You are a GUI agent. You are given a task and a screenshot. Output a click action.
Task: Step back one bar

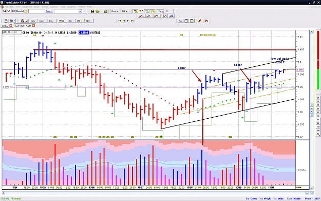pyautogui.click(x=124, y=21)
